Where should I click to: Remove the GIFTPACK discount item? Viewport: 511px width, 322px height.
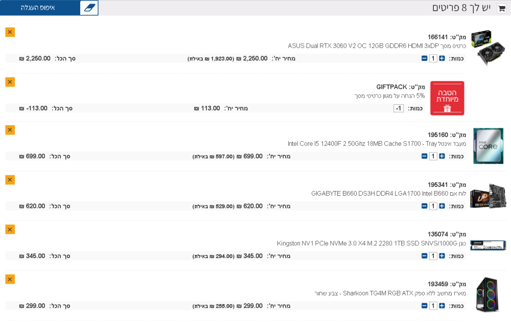(10, 82)
